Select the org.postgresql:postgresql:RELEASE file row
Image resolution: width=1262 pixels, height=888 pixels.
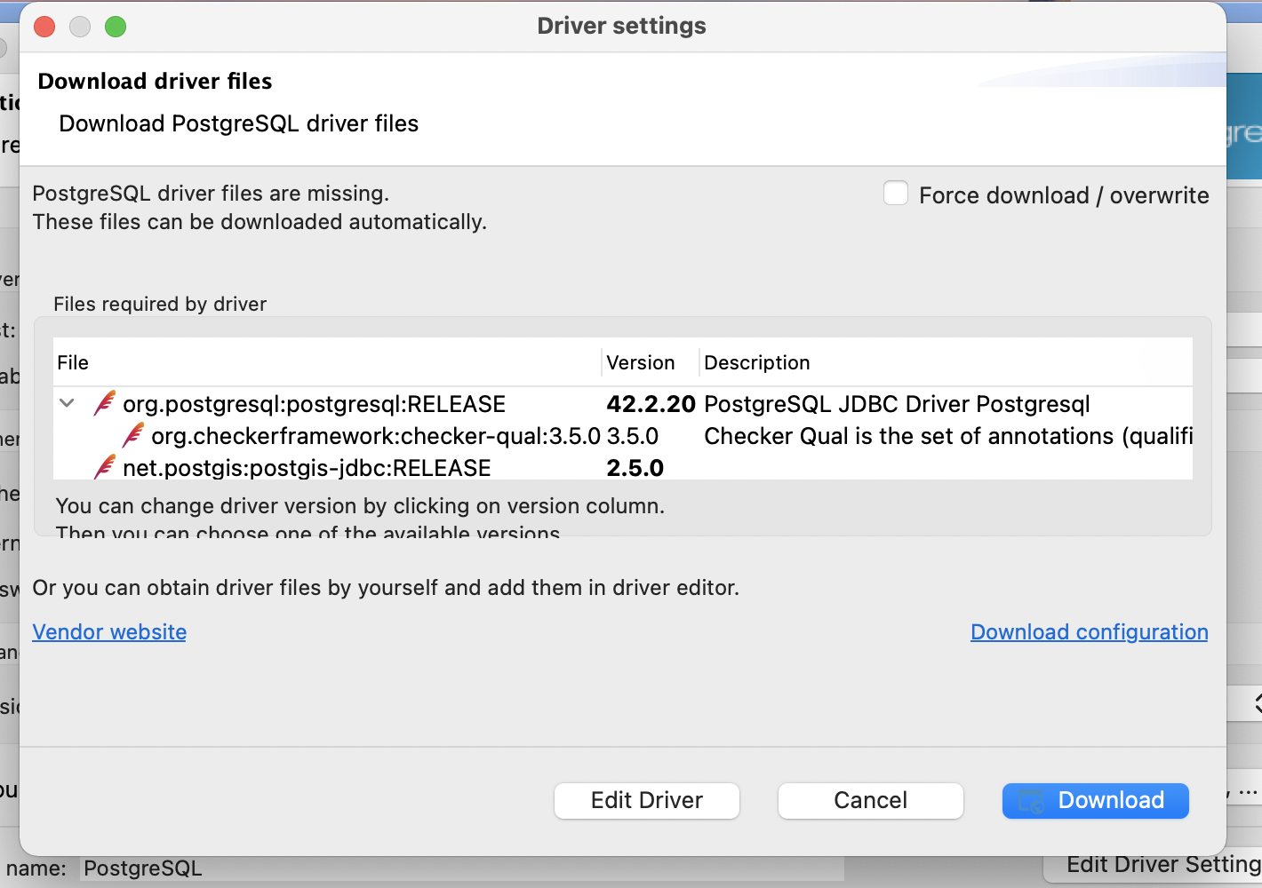point(623,404)
